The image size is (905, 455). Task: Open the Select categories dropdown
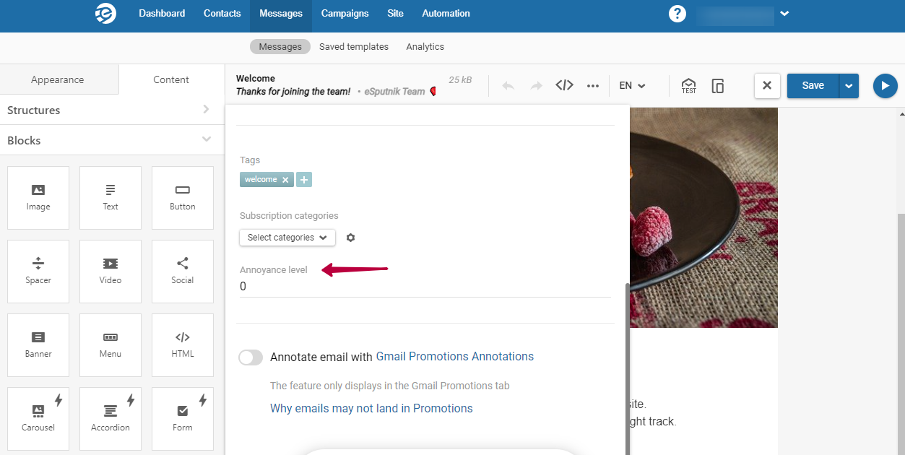pyautogui.click(x=287, y=238)
